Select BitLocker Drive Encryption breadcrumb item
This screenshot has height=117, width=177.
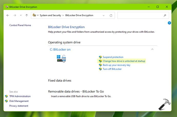tap(79, 15)
